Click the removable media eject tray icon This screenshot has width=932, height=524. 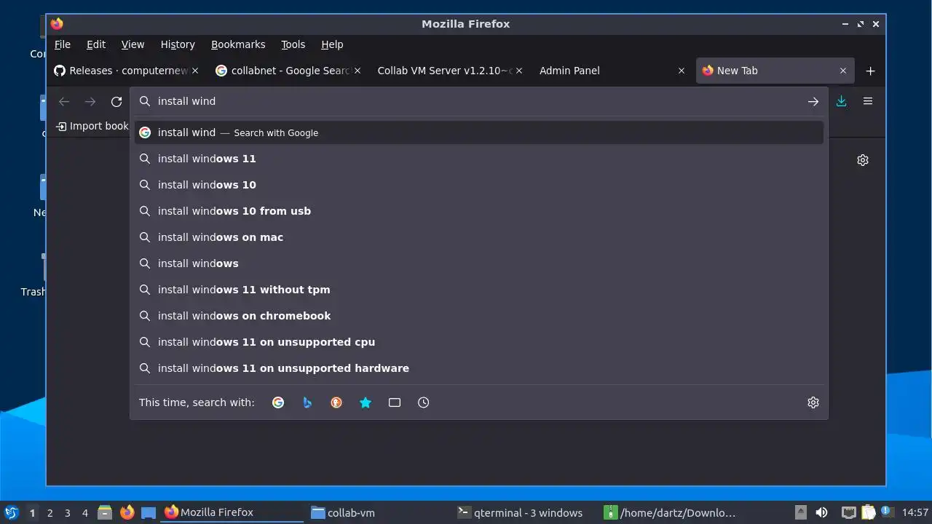pos(801,512)
